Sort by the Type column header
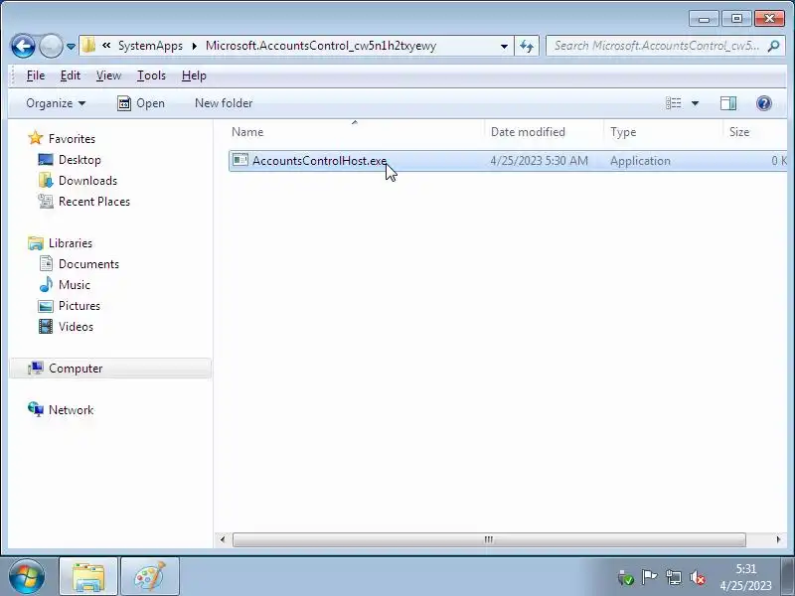The height and width of the screenshot is (596, 795). point(664,132)
